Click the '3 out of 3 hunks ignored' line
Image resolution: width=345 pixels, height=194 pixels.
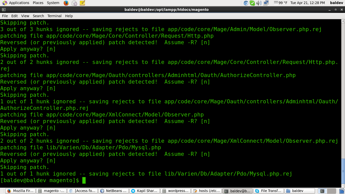[161, 29]
